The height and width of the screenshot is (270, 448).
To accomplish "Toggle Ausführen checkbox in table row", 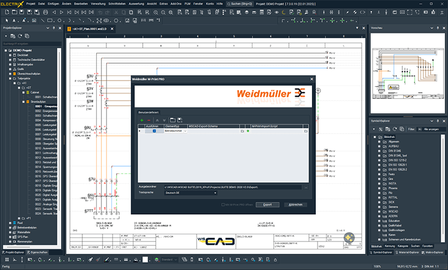I will pyautogui.click(x=155, y=131).
